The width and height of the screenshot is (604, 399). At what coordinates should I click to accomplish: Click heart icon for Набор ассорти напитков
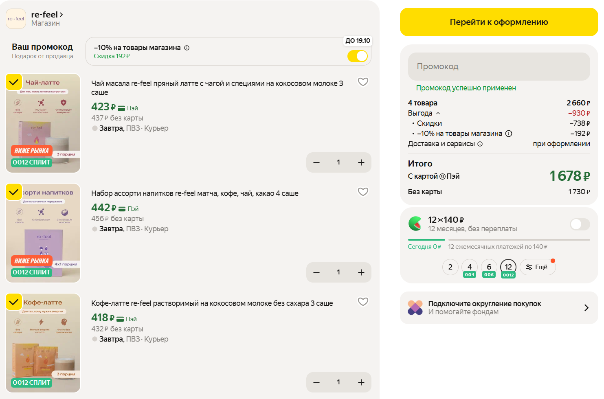pos(362,192)
